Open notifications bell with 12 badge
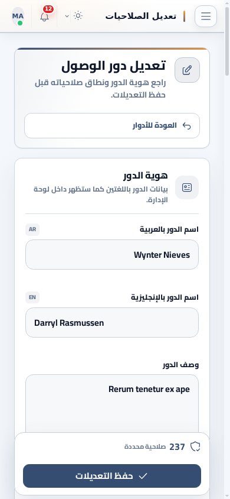Screen dimensions: 230x499 (x=45, y=16)
